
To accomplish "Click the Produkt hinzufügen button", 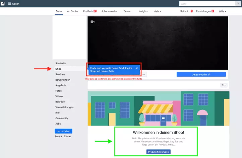I will pos(159,152).
